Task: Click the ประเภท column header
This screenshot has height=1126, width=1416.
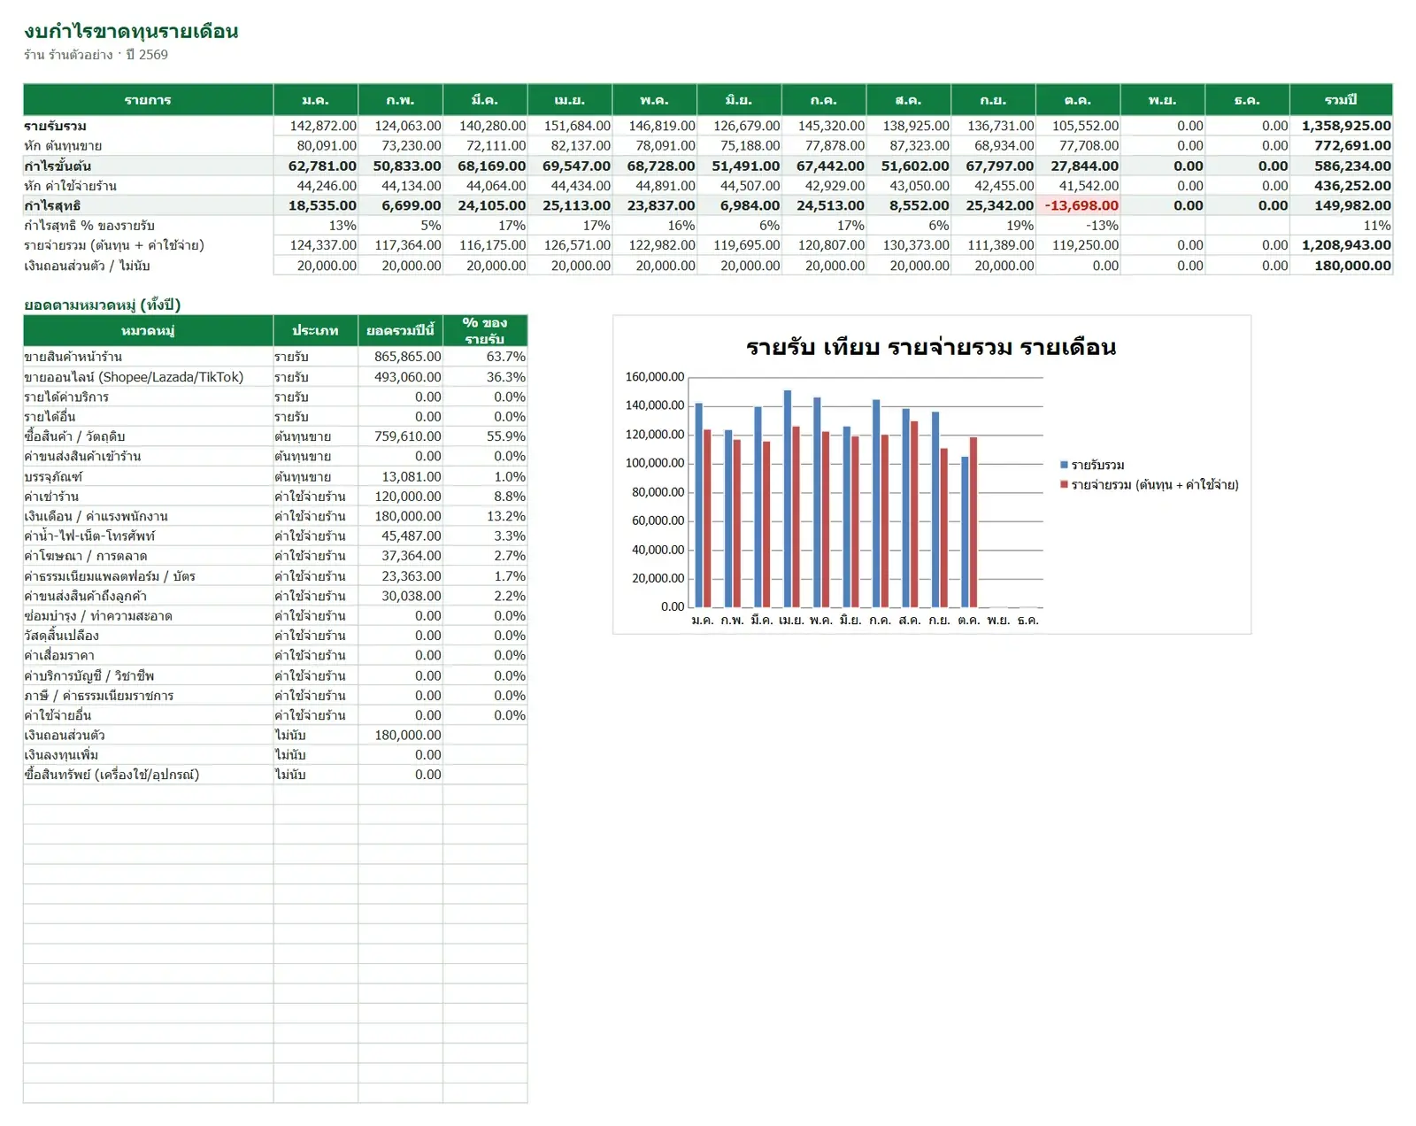Action: tap(315, 330)
